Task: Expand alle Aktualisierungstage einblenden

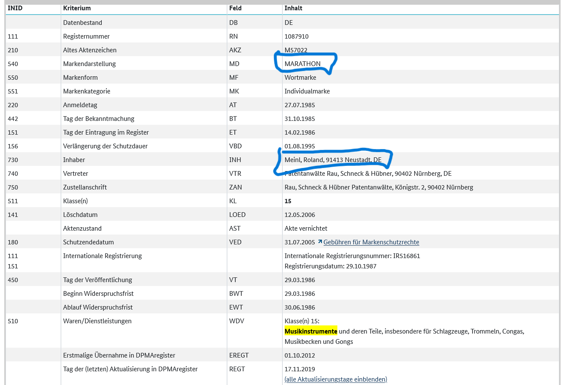Action: 336,379
